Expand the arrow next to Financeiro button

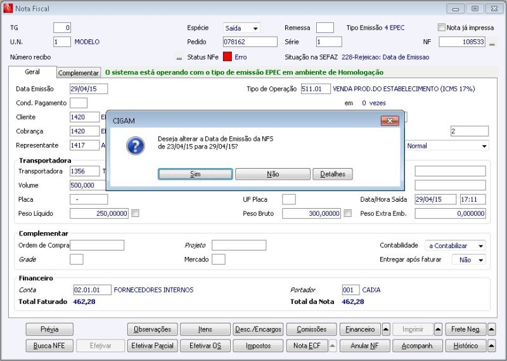386,329
